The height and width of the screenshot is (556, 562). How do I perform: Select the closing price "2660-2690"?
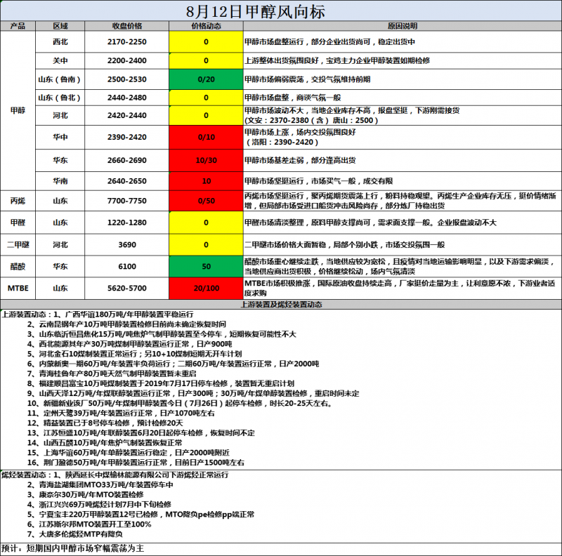point(127,161)
